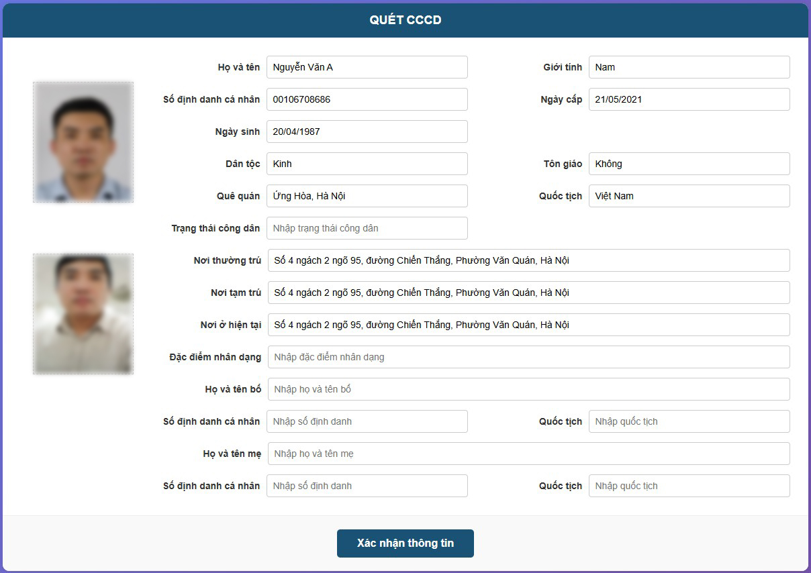Edit the Nơi thường trú address field
Image resolution: width=811 pixels, height=573 pixels.
click(528, 260)
